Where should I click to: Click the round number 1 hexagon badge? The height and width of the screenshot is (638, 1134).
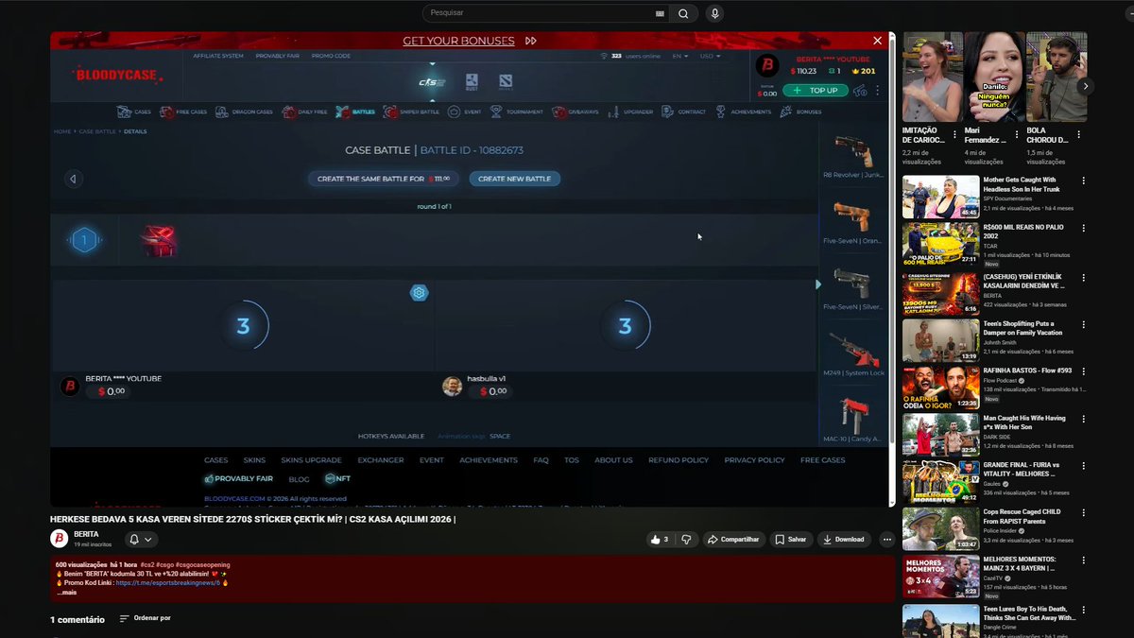84,241
